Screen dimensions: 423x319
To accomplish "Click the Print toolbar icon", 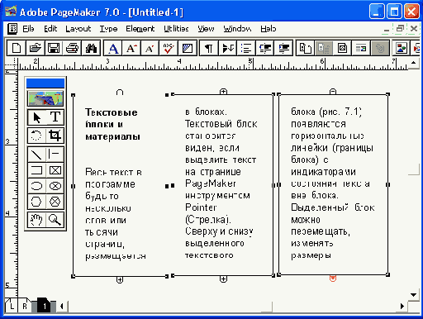I will point(72,48).
